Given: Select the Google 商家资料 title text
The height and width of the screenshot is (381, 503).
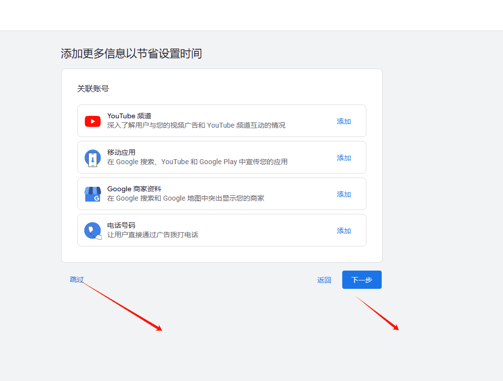Looking at the screenshot, I should 134,189.
